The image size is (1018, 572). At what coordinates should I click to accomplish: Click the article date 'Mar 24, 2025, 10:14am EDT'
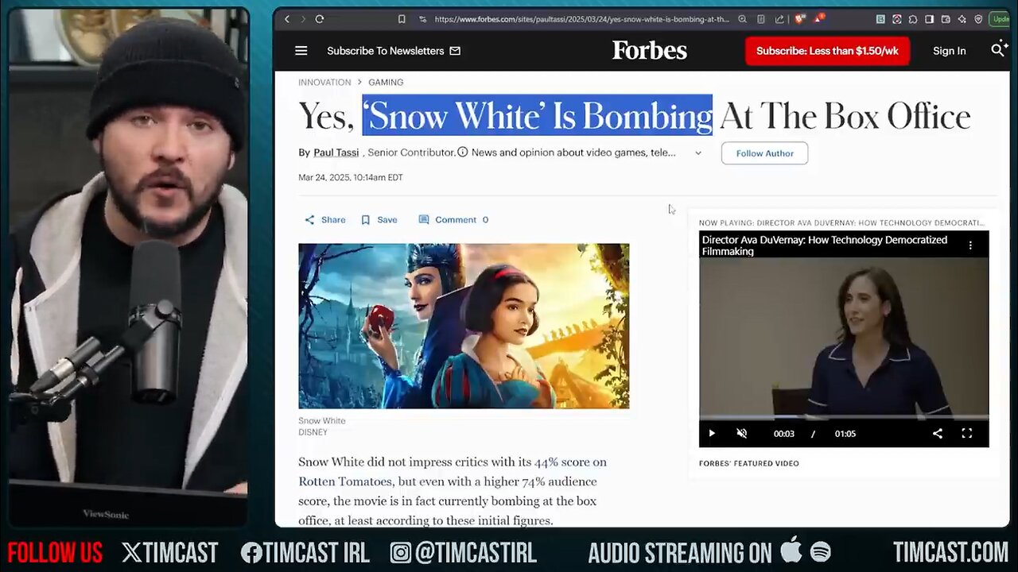(351, 177)
